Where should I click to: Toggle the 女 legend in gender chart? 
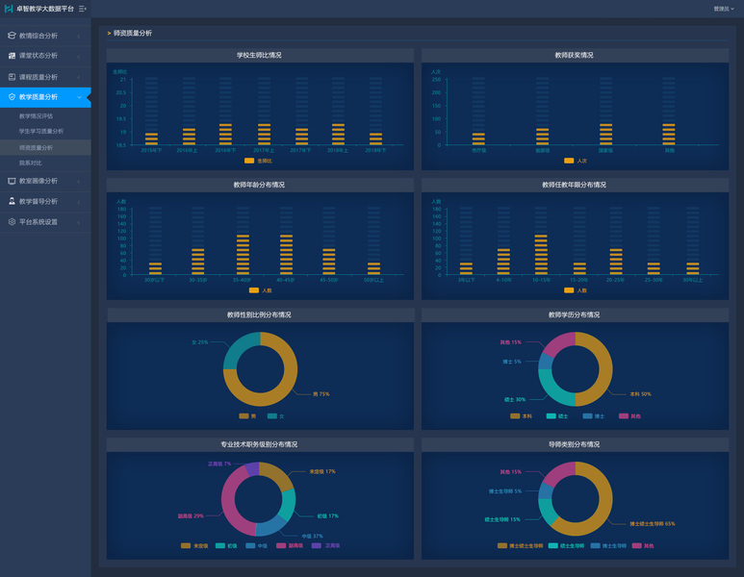click(x=275, y=415)
